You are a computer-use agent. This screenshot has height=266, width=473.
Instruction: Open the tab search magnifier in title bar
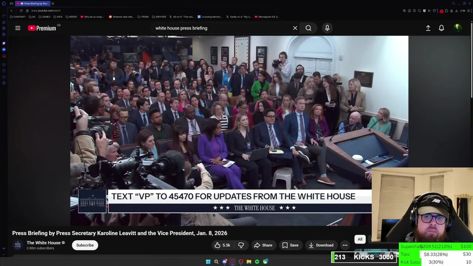(453, 4)
